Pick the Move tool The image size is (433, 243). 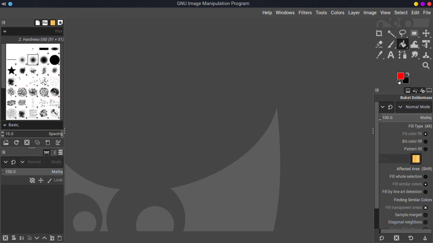pos(426,33)
